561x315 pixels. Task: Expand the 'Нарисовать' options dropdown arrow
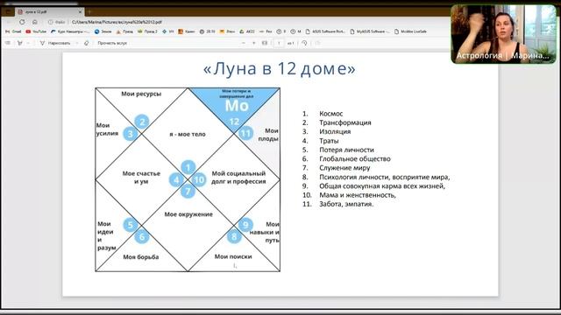pos(76,43)
